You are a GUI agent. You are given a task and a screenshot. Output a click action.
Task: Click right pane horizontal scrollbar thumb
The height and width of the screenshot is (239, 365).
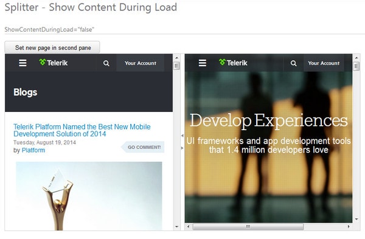[248, 226]
